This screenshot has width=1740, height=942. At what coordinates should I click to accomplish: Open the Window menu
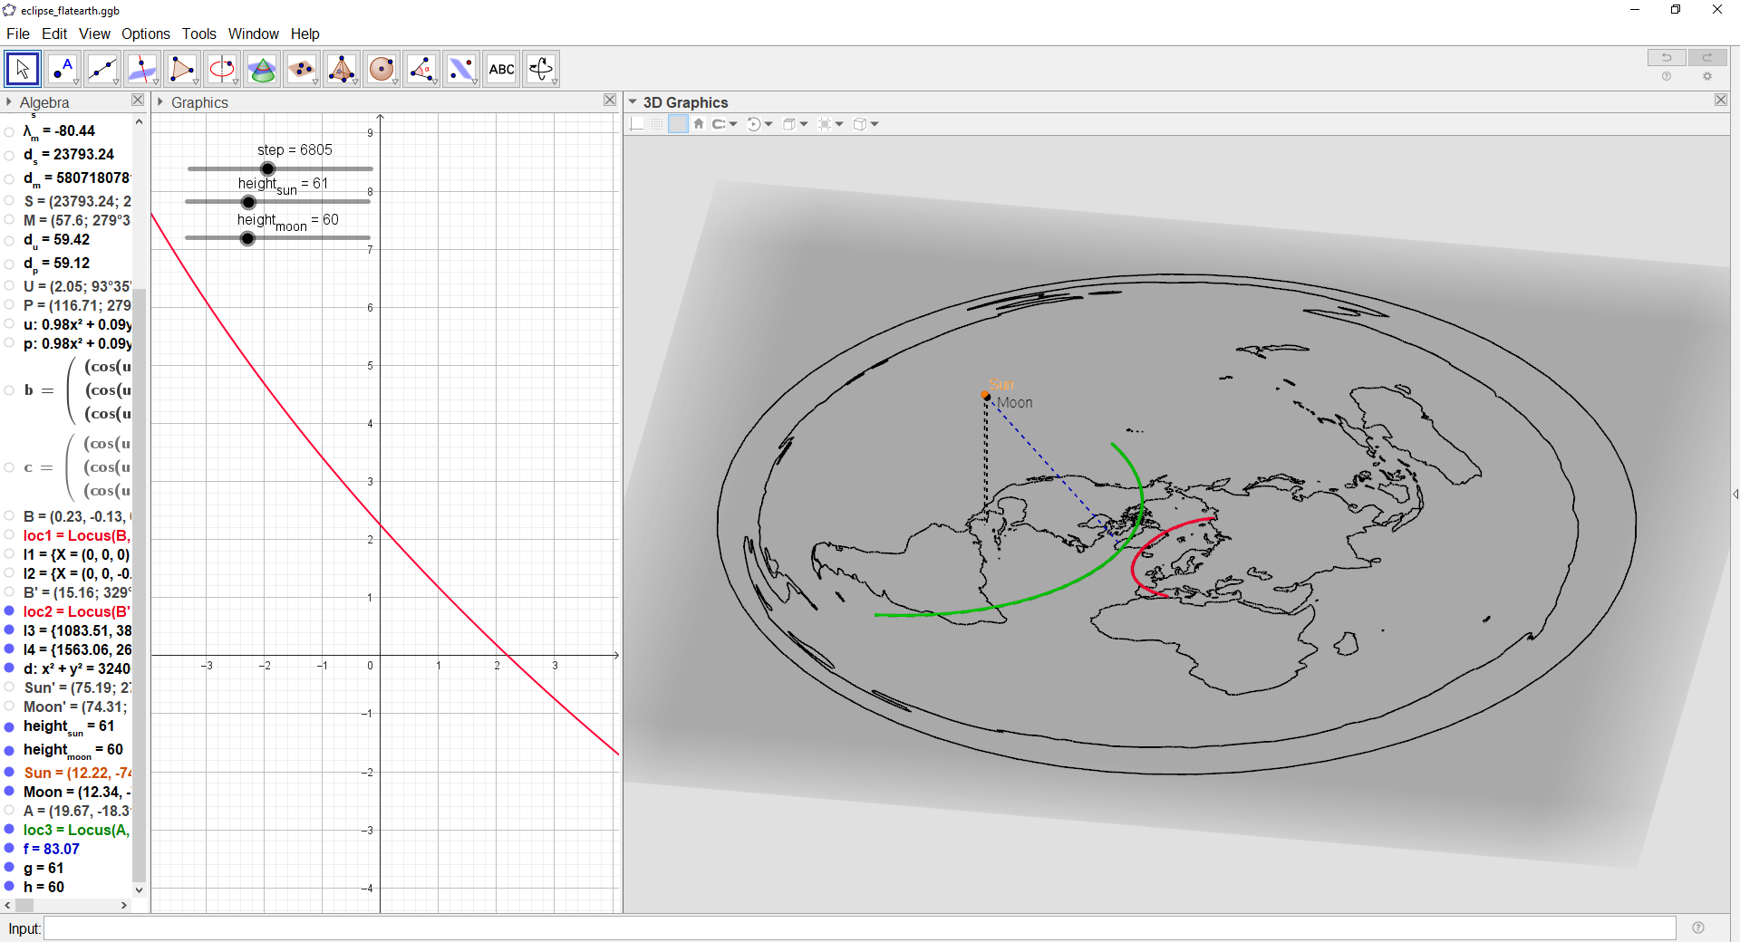254,34
